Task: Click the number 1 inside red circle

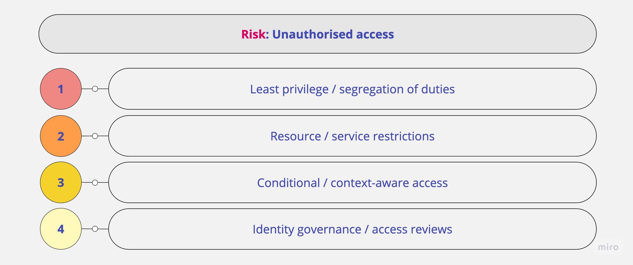Action: pos(61,89)
